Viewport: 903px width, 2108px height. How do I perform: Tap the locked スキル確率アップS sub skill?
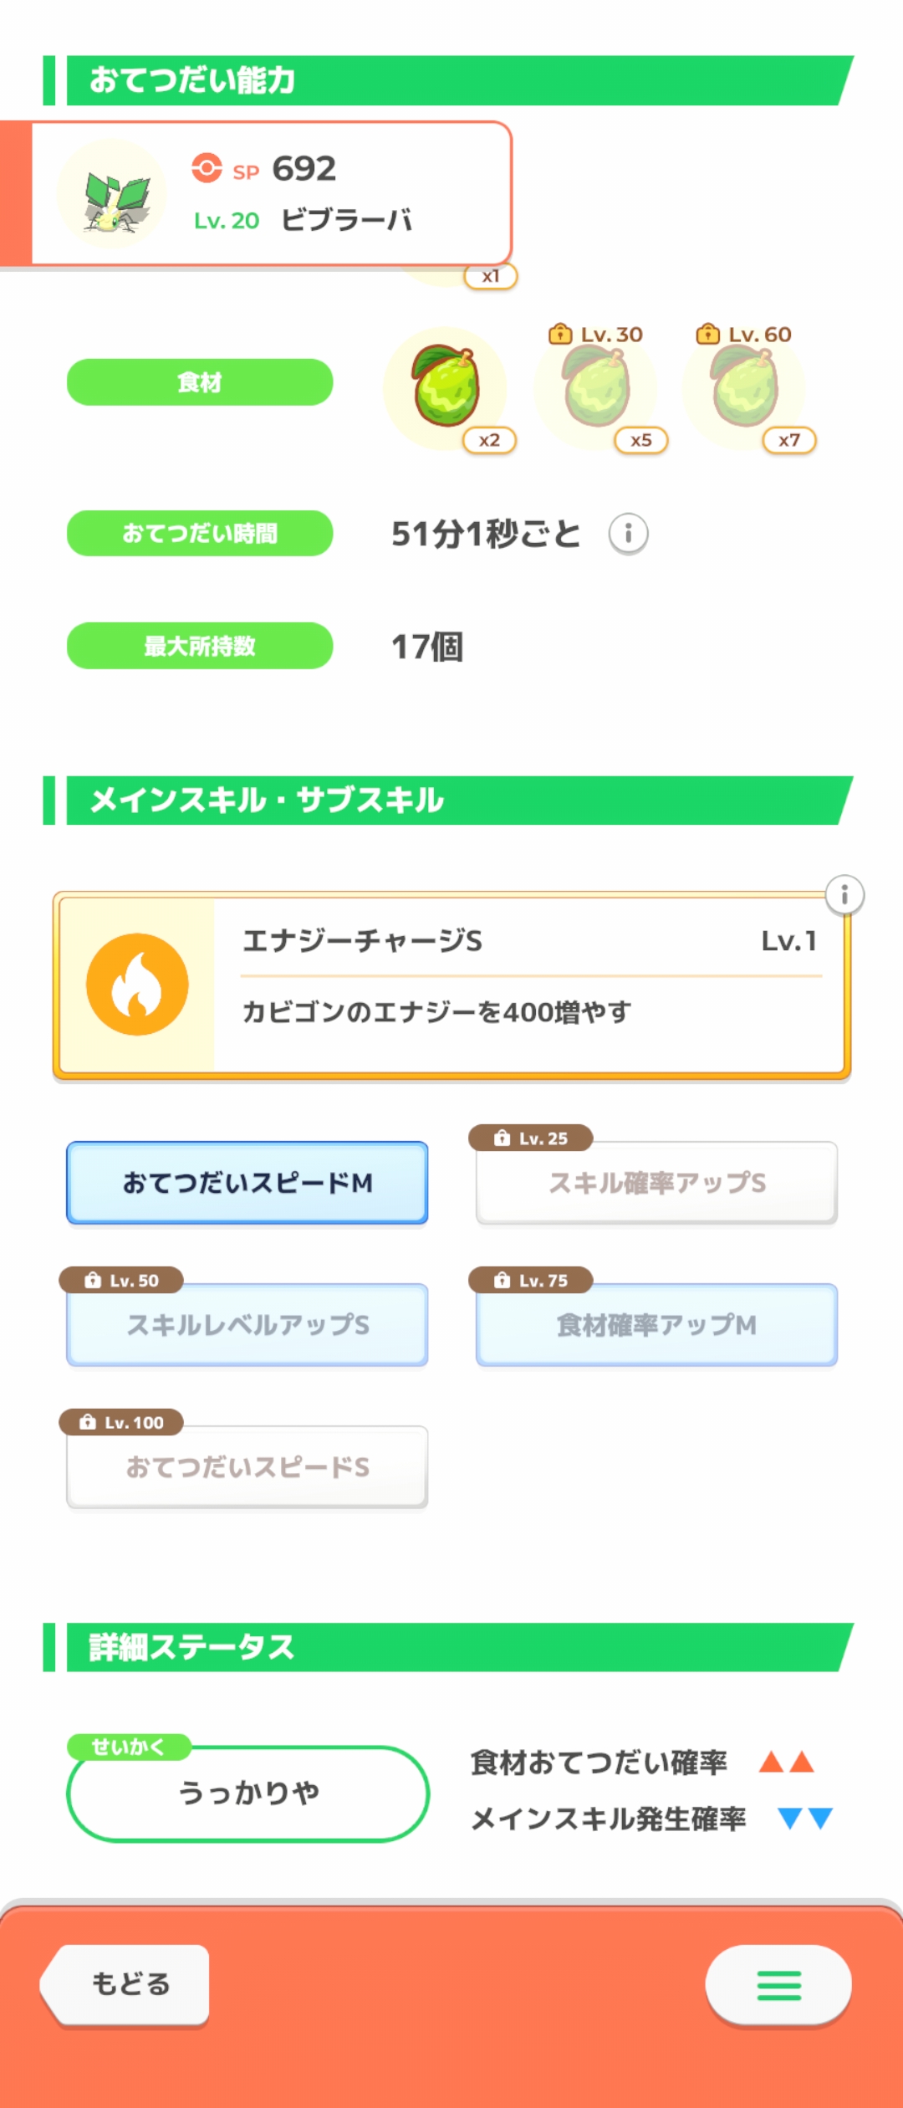click(656, 1183)
